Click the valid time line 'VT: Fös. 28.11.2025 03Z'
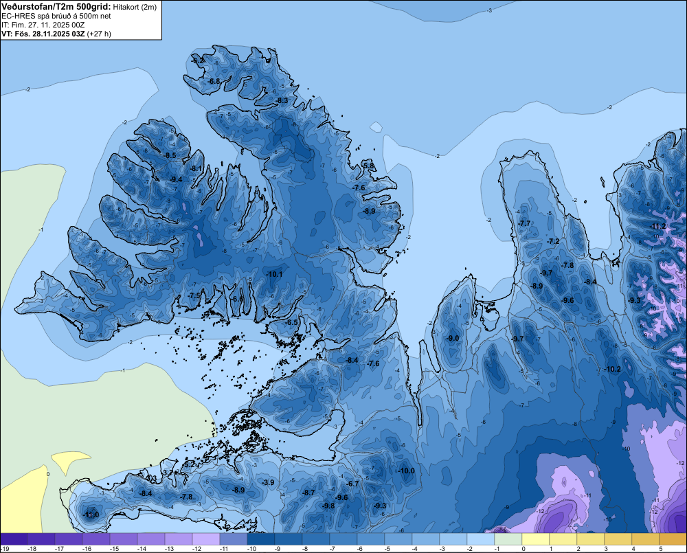The height and width of the screenshot is (553, 687). (x=43, y=34)
